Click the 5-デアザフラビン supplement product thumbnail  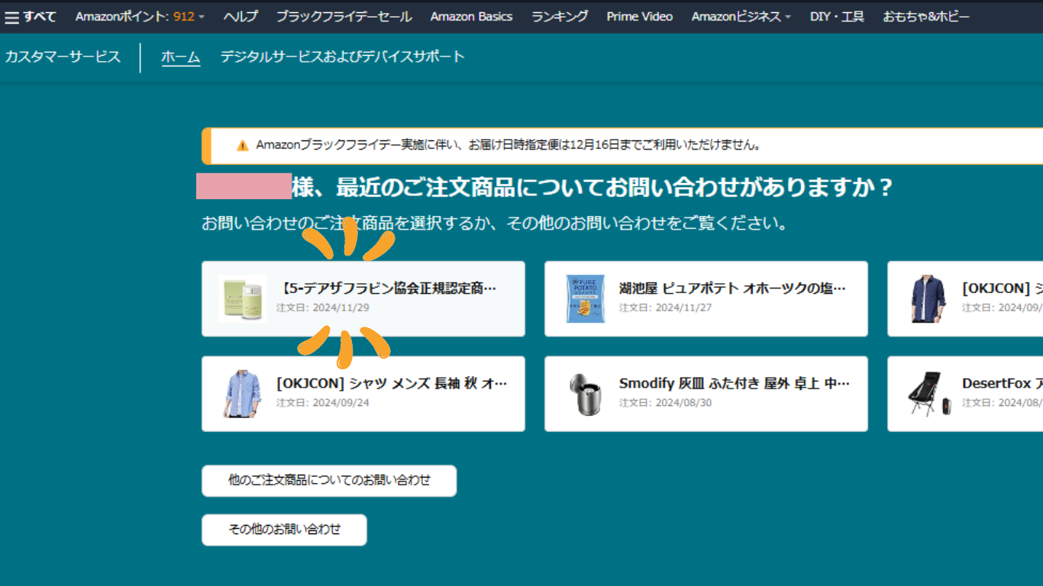coord(243,298)
